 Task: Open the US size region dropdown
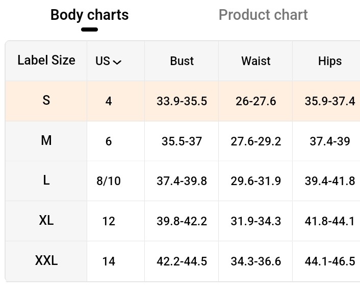(x=109, y=61)
